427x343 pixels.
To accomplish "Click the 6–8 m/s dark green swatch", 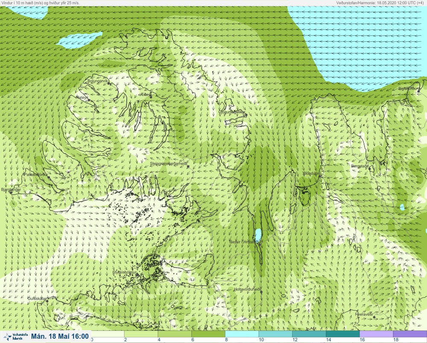I will tap(208, 334).
